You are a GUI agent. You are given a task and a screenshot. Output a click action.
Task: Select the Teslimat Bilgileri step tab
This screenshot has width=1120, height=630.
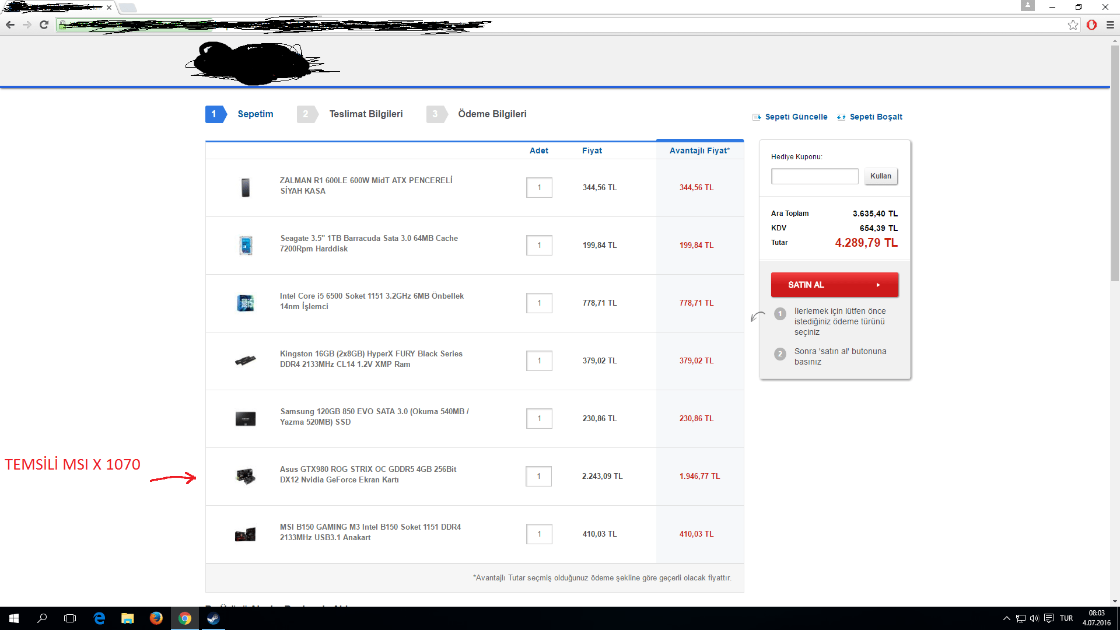365,114
